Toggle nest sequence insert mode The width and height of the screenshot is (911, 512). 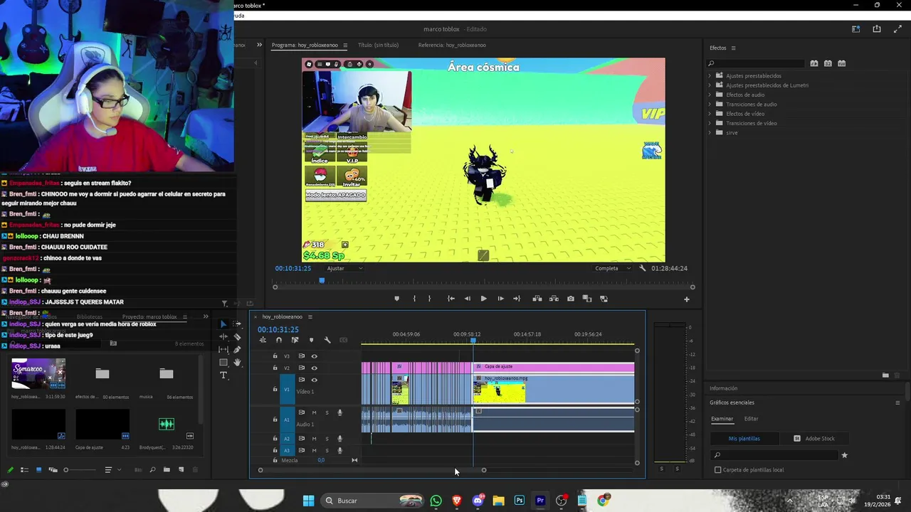tap(263, 340)
